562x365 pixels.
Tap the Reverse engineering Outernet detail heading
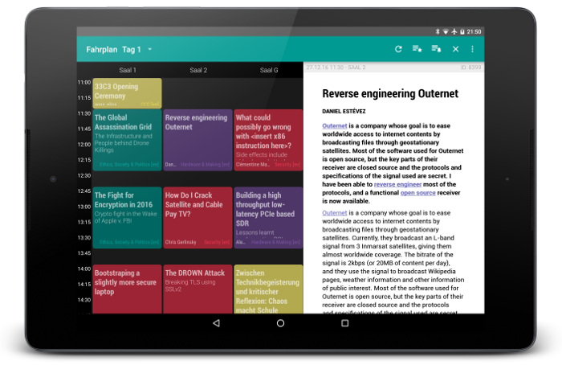[x=390, y=94]
